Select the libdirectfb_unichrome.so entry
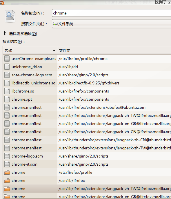Screen dimensions: 171x199 87,83
